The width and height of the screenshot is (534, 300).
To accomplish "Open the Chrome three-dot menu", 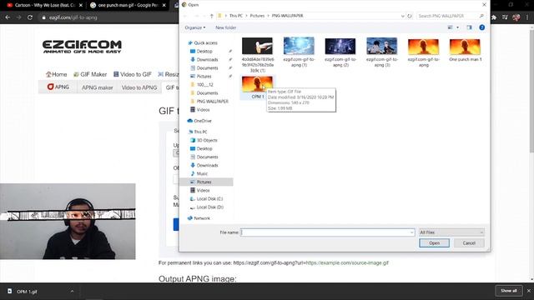I will click(x=527, y=17).
